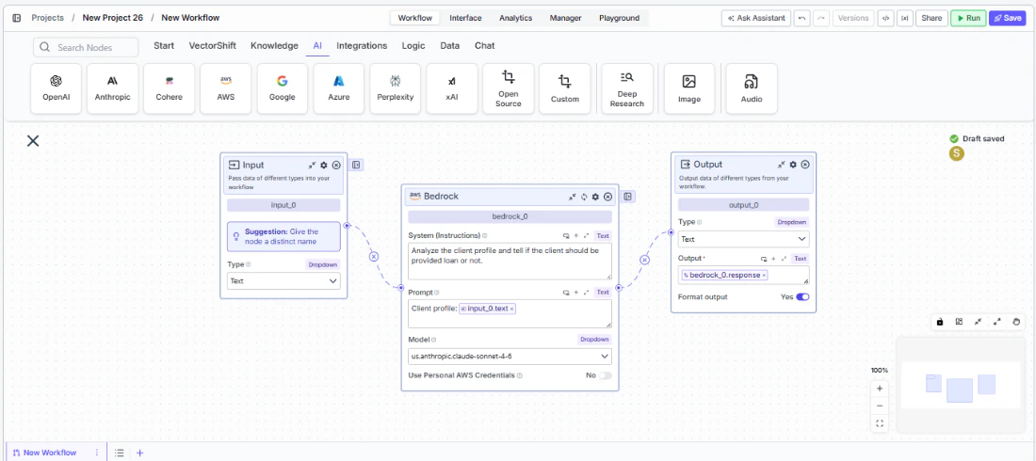Screen dimensions: 1036x461
Task: Open the code view icon
Action: (x=884, y=18)
